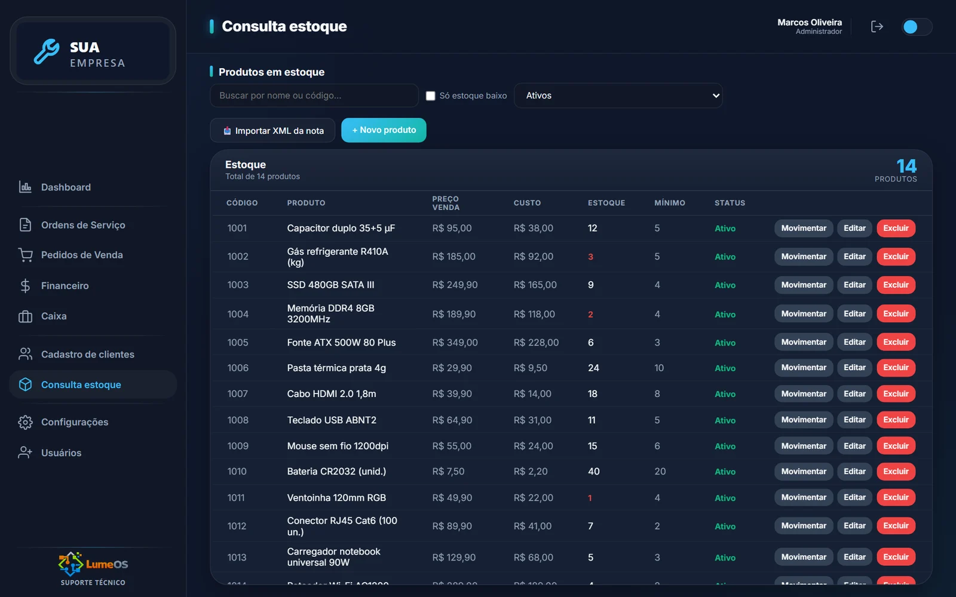Screen dimensions: 956x597
Task: Go to Pedidos de Venda menu item
Action: (x=93, y=255)
